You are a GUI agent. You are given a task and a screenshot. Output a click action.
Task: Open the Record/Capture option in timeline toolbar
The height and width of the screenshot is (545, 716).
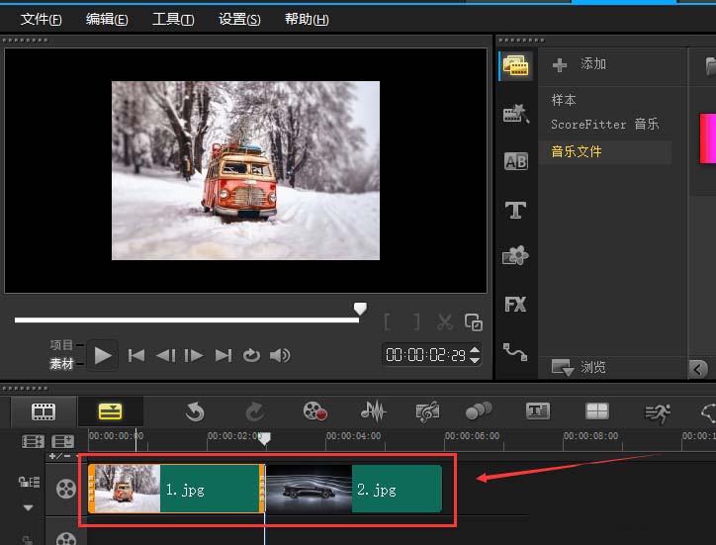click(x=314, y=411)
